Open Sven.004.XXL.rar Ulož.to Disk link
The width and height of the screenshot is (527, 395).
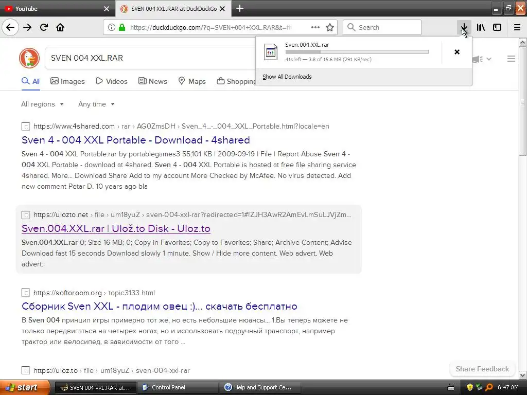coord(116,228)
